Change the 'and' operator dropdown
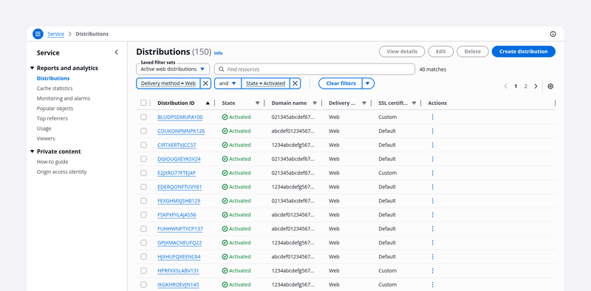Viewport: 591px width, 291px height. coord(228,83)
